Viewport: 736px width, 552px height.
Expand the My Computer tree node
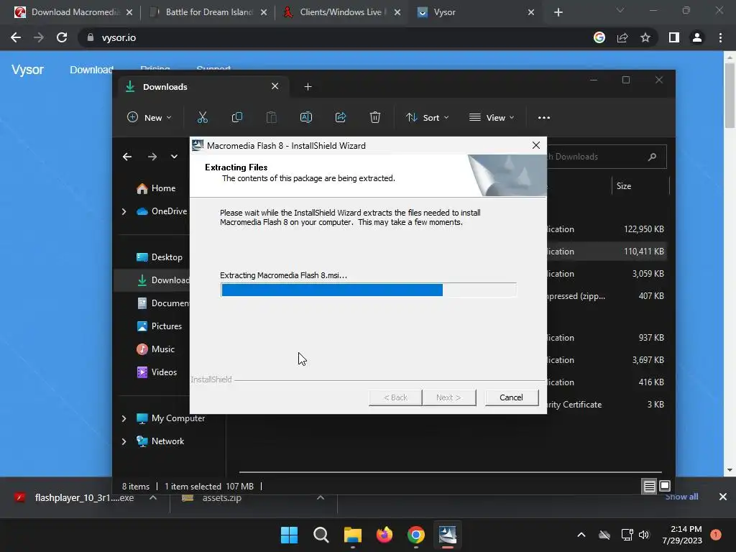pos(124,418)
